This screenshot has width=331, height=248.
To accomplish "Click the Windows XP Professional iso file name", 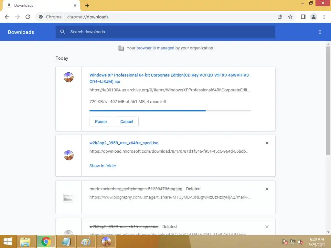I will tap(169, 78).
